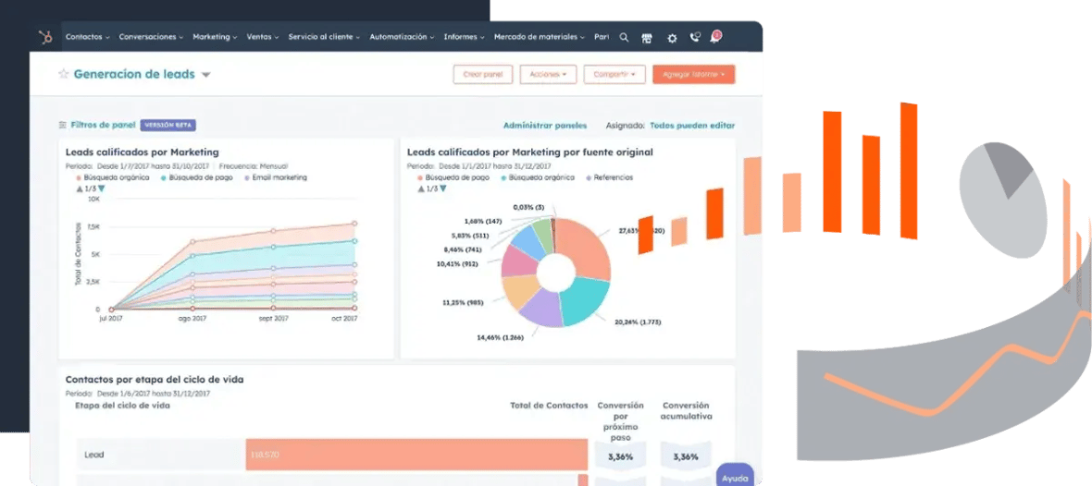Open the Mercado de materiales menu
Screen dimensions: 1092x486
540,37
